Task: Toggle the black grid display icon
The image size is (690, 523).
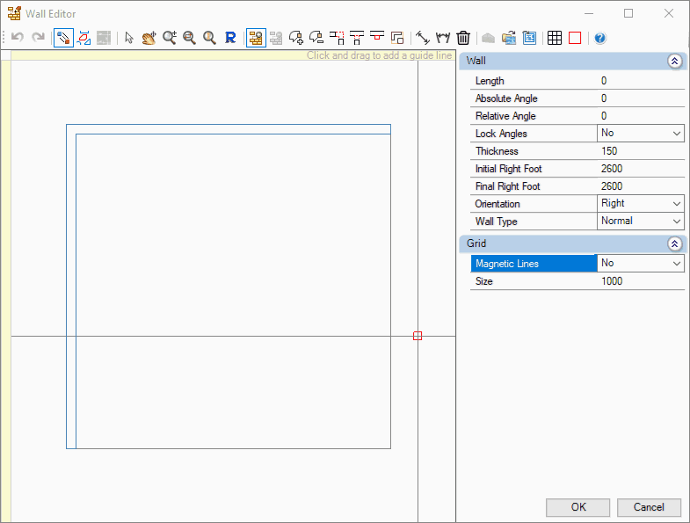Action: click(x=555, y=38)
